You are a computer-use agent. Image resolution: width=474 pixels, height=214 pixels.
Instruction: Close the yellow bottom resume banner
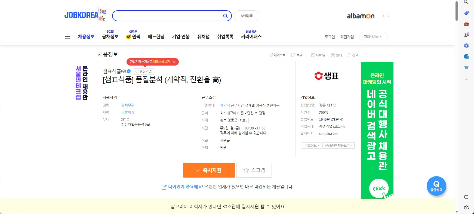point(353,207)
